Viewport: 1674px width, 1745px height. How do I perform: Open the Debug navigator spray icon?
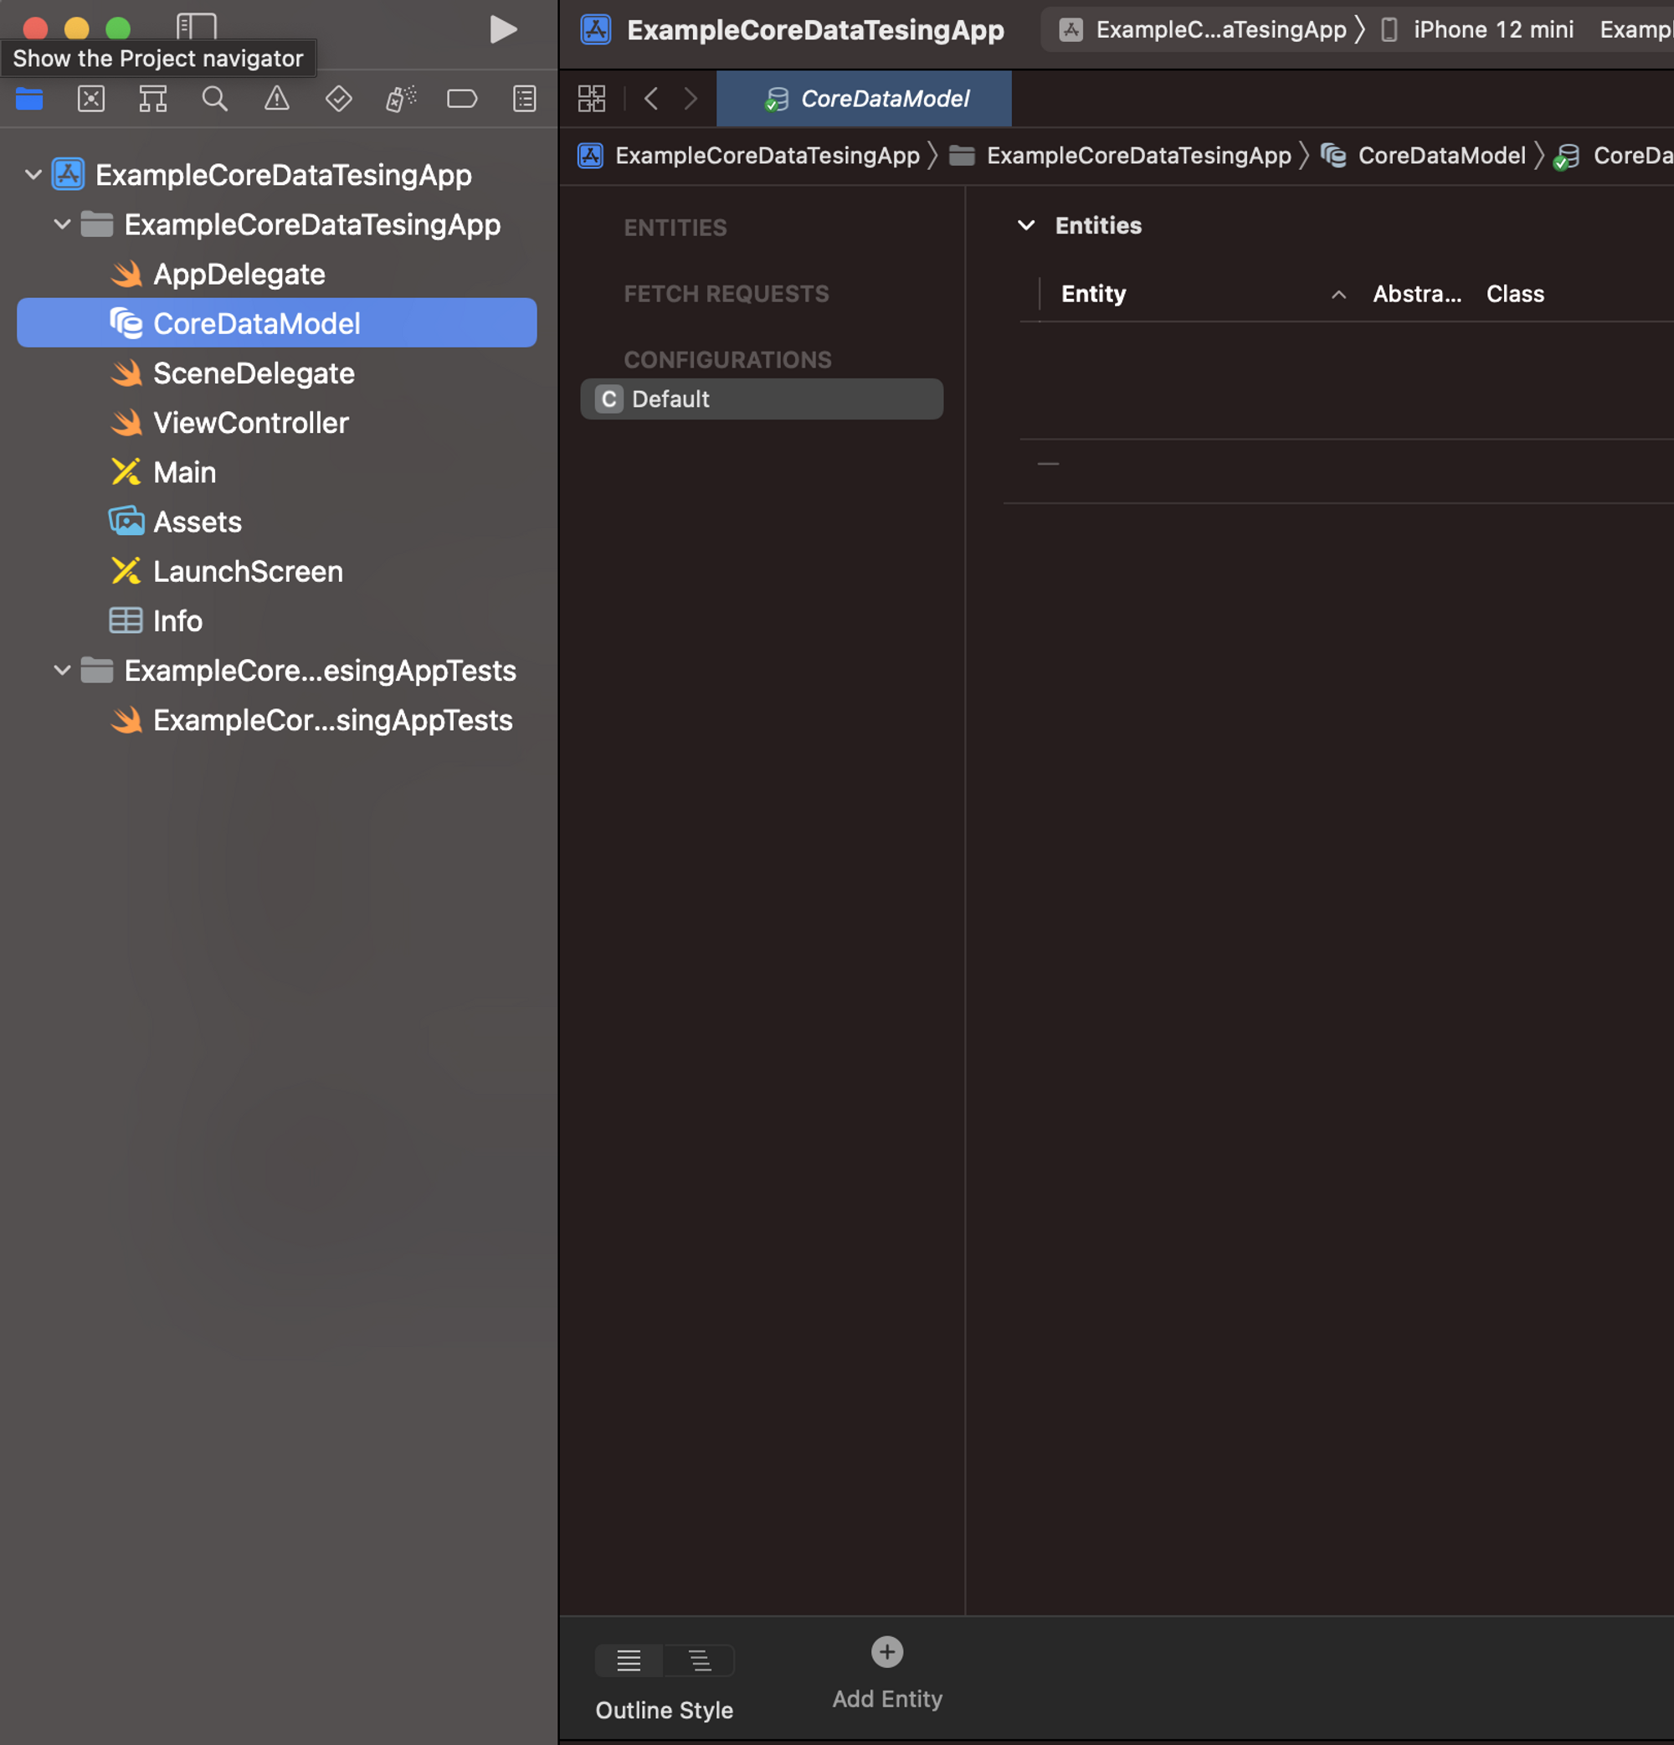click(400, 99)
